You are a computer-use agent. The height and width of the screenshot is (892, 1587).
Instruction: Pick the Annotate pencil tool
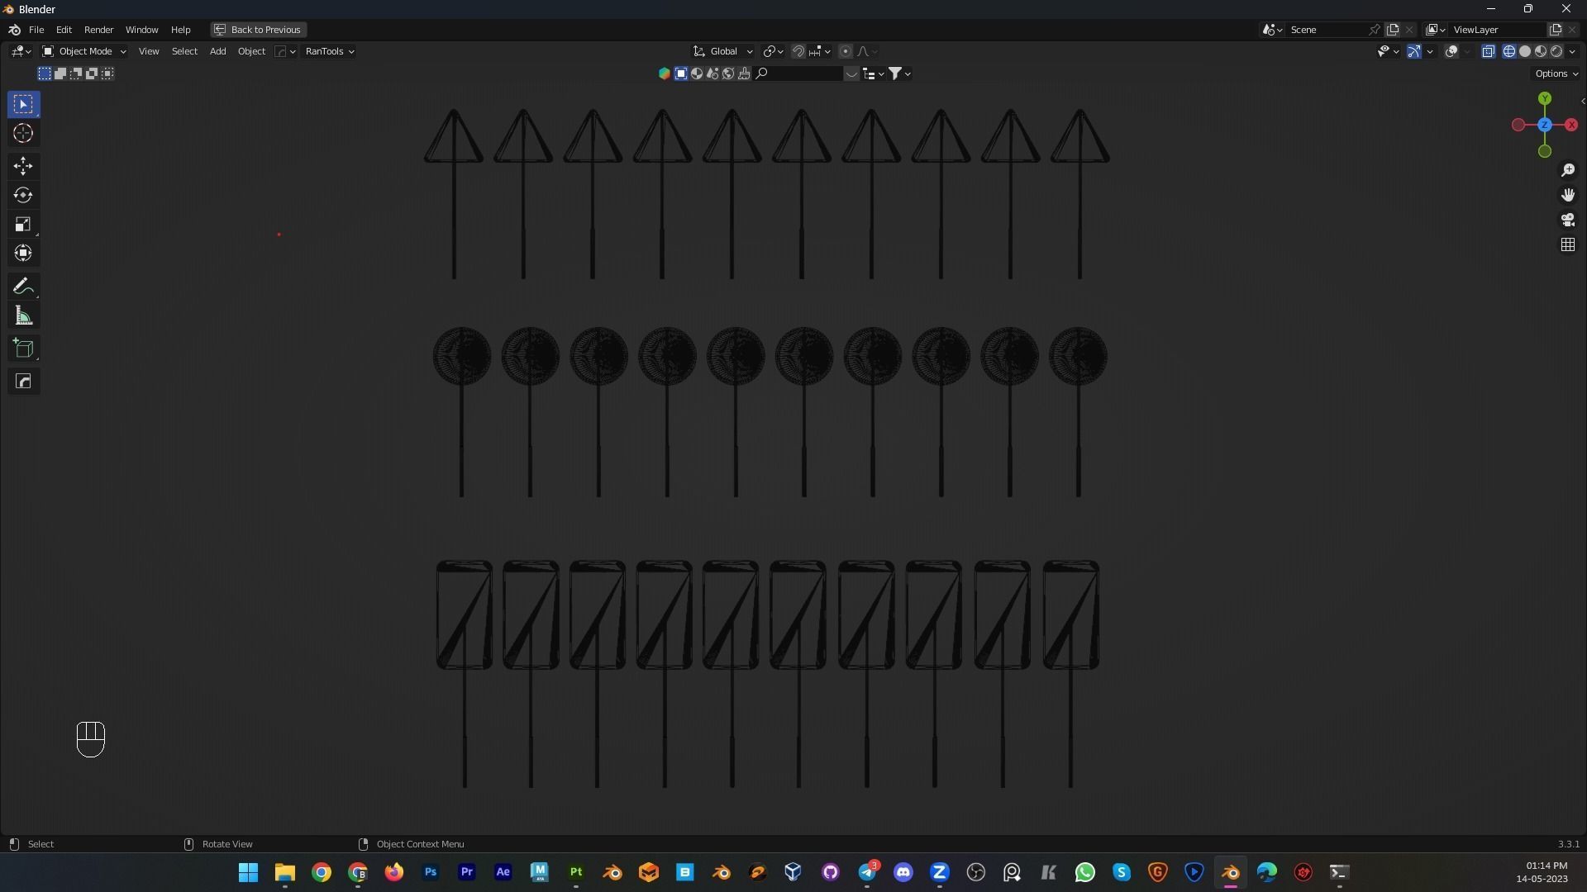(23, 287)
